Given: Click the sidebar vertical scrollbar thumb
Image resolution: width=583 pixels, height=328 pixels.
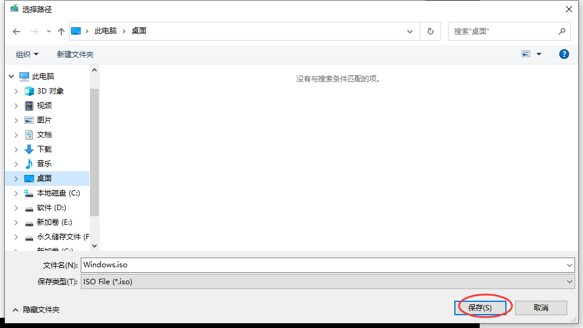Looking at the screenshot, I should pyautogui.click(x=95, y=152).
